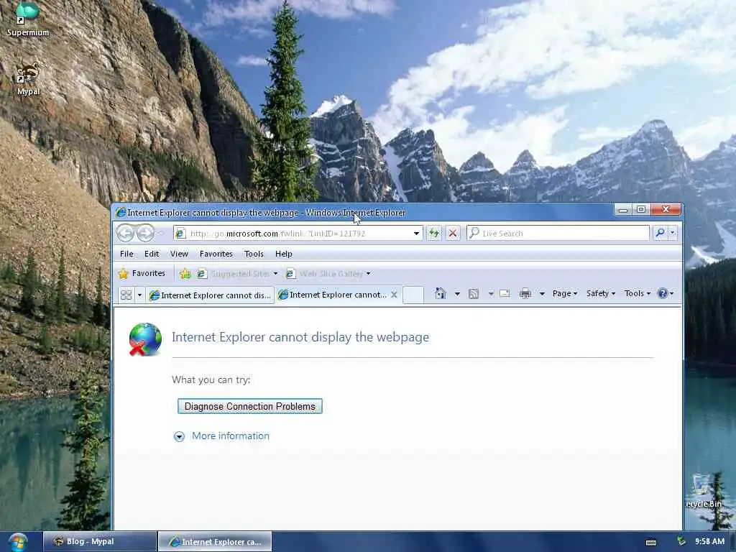Viewport: 736px width, 552px height.
Task: Open the Edit menu
Action: click(x=152, y=254)
